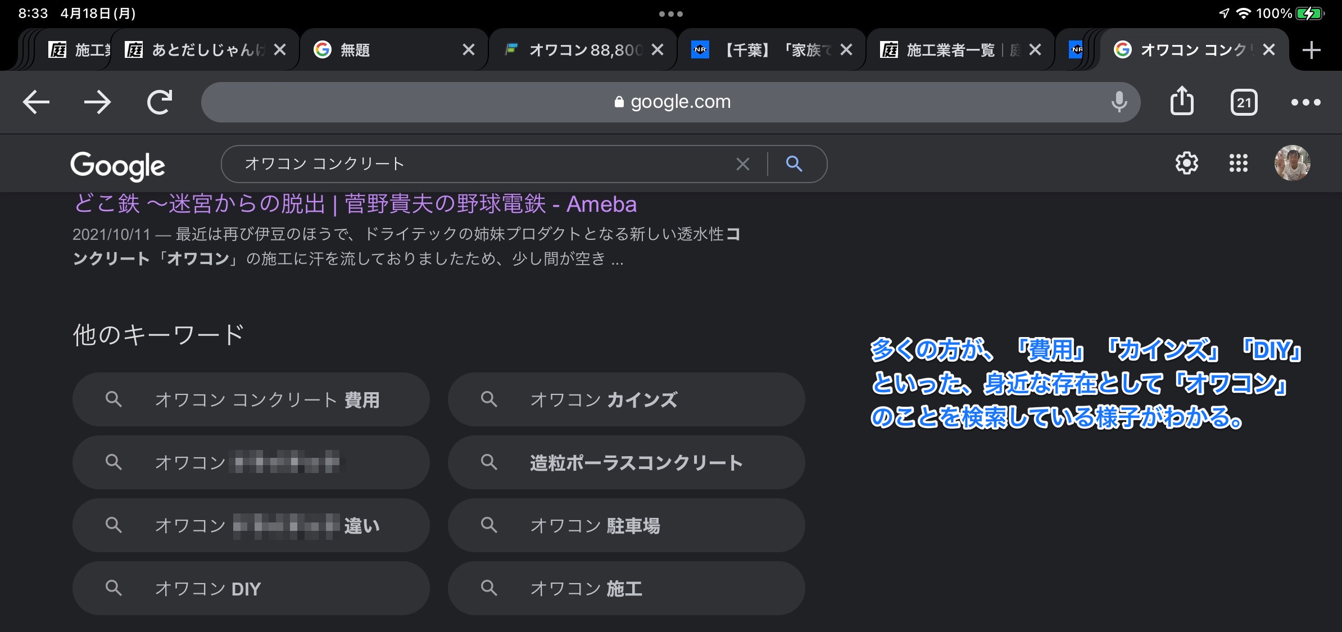Click the magnifier beside 造粒ポーラスコンクリート

[489, 462]
